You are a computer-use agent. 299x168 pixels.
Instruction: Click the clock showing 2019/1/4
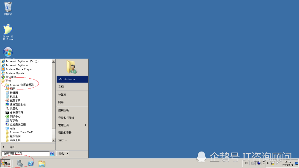point(288,164)
